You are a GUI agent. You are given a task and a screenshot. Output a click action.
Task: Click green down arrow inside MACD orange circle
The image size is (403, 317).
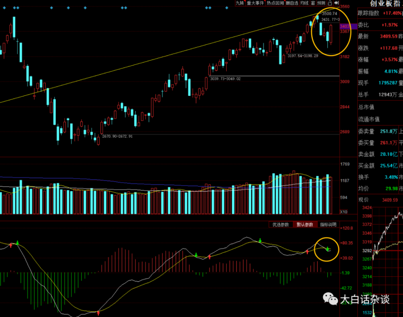click(x=328, y=249)
